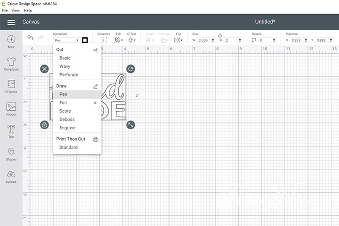Click the Height size field

pos(231,40)
